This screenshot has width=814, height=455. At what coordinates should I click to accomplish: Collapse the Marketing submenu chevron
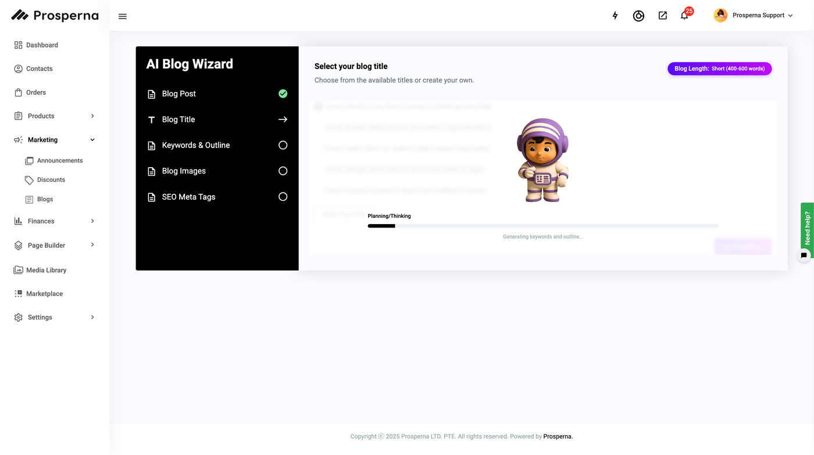(92, 140)
